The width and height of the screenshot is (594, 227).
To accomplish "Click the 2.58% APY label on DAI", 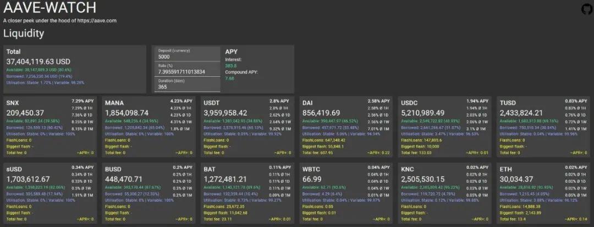I will pos(378,101).
